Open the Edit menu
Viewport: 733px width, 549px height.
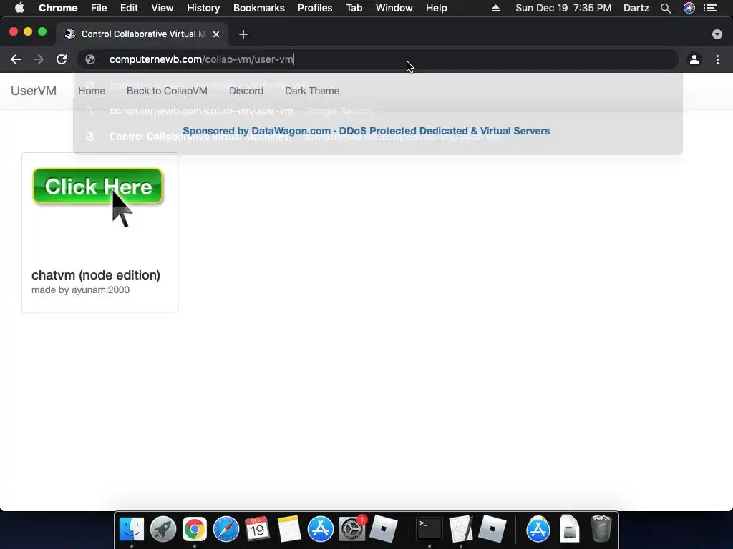coord(129,8)
